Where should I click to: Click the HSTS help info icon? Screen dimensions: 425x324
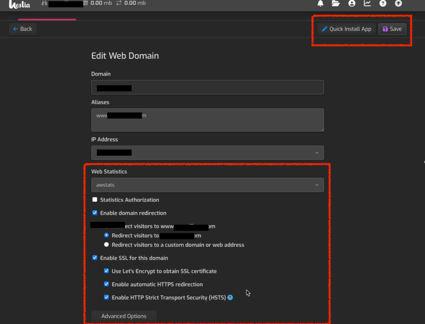pos(230,297)
